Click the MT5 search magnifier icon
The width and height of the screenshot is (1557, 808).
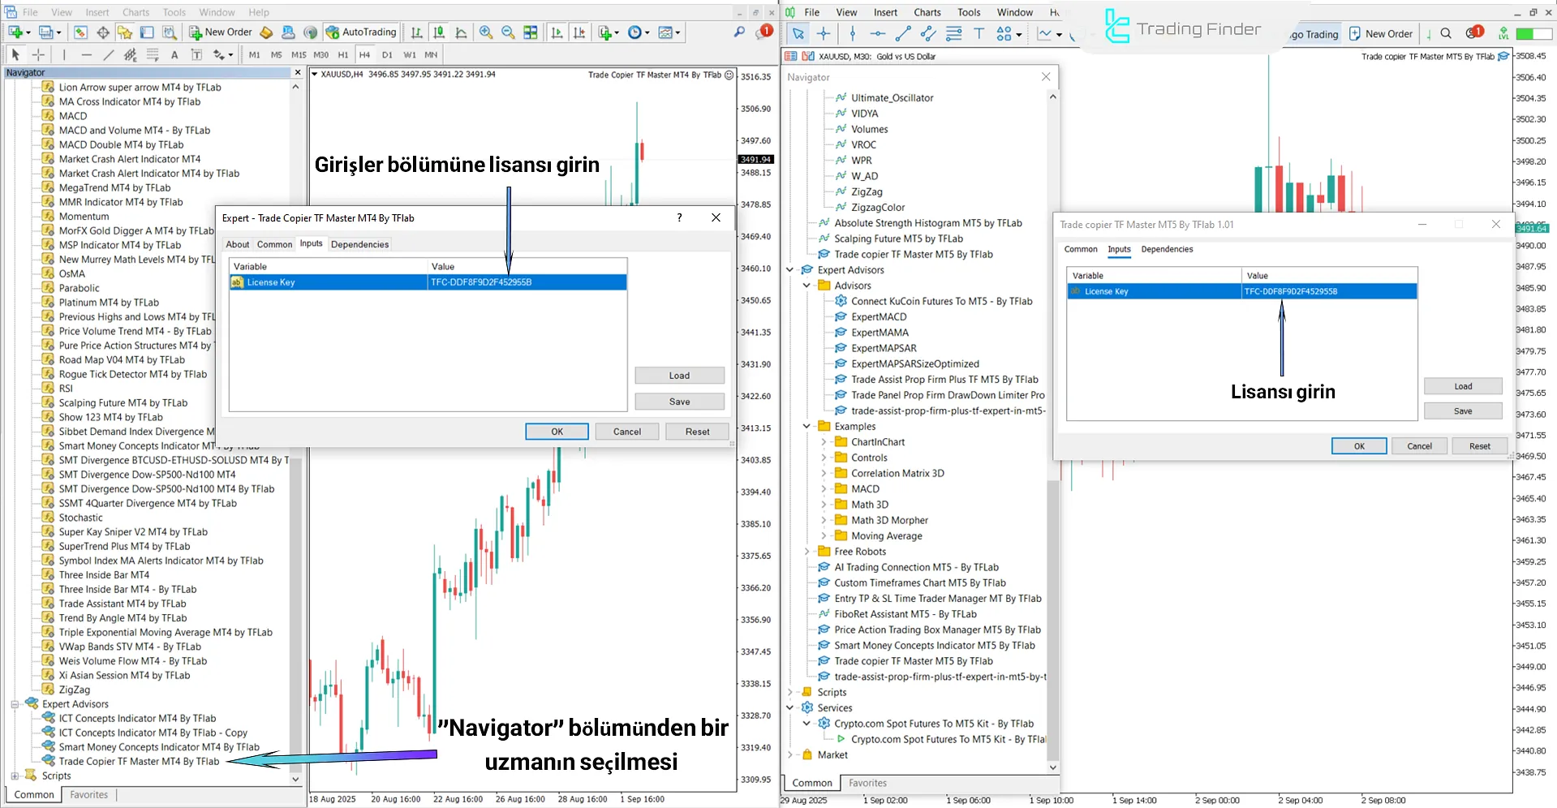pyautogui.click(x=1446, y=34)
